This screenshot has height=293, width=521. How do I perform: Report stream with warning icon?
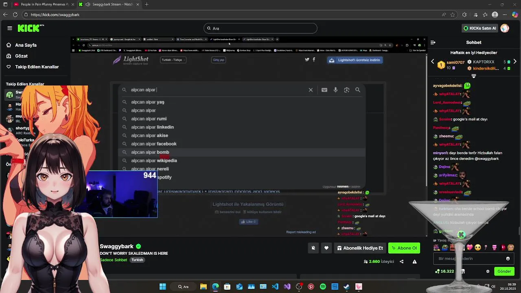pyautogui.click(x=414, y=262)
